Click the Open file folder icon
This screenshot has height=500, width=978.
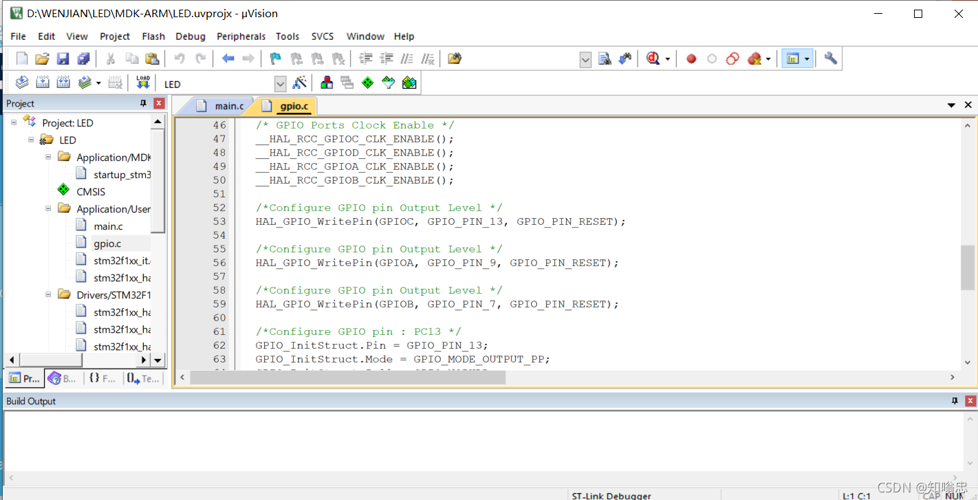click(42, 58)
